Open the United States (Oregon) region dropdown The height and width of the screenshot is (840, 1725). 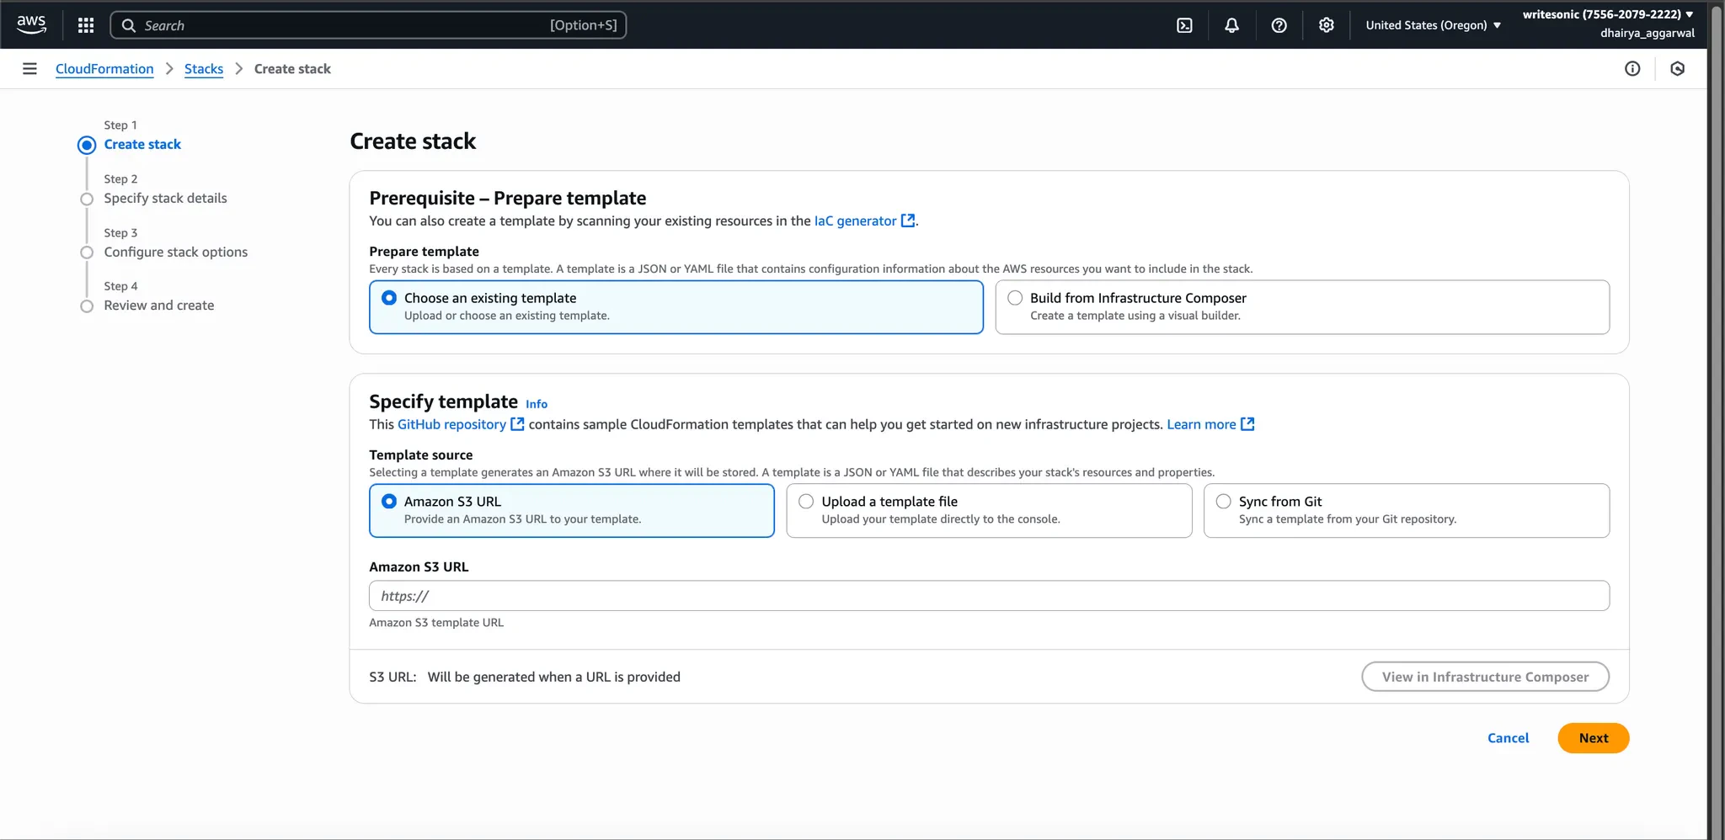tap(1433, 25)
